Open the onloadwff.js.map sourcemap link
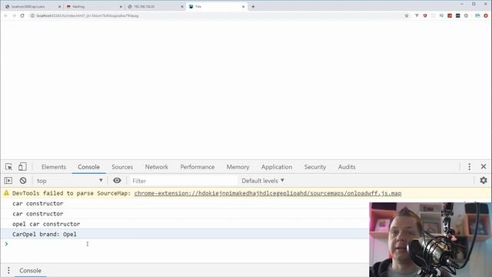Screen dimensions: 492x277 pyautogui.click(x=268, y=193)
